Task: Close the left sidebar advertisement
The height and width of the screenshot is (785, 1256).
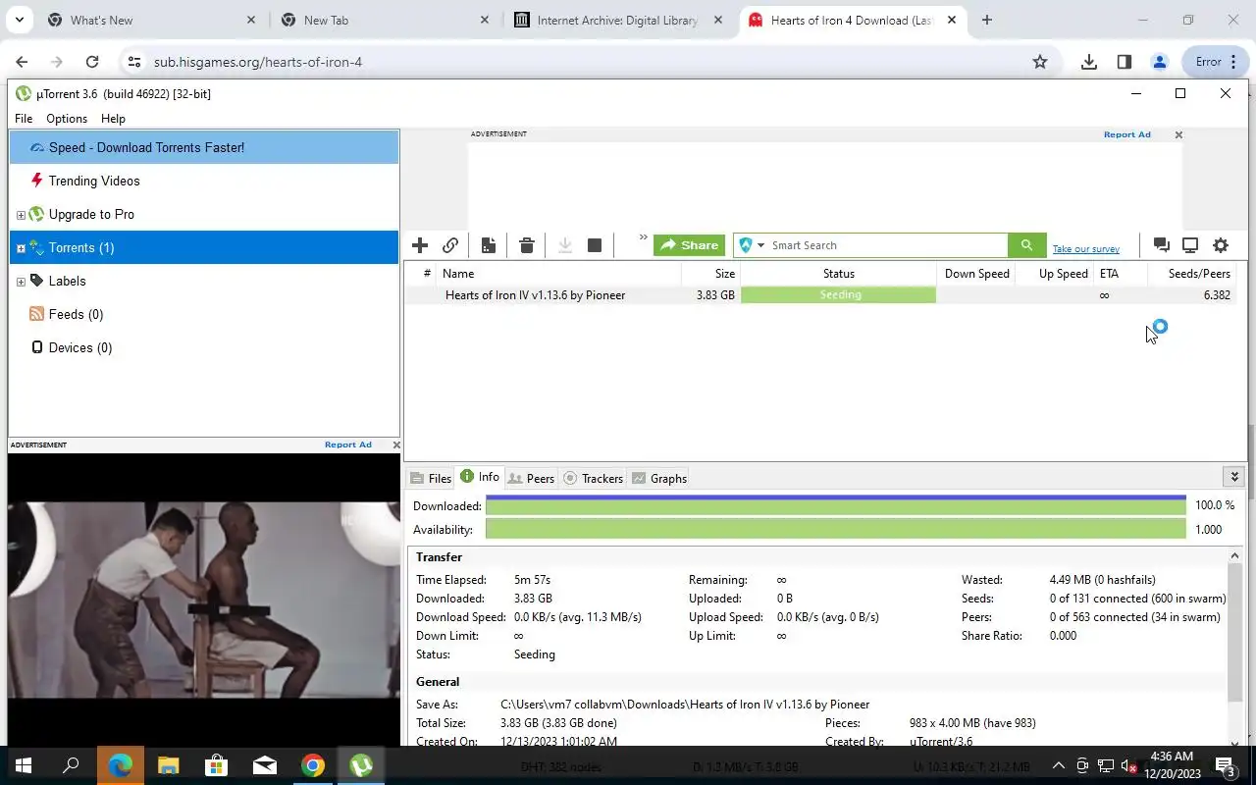Action: (395, 445)
